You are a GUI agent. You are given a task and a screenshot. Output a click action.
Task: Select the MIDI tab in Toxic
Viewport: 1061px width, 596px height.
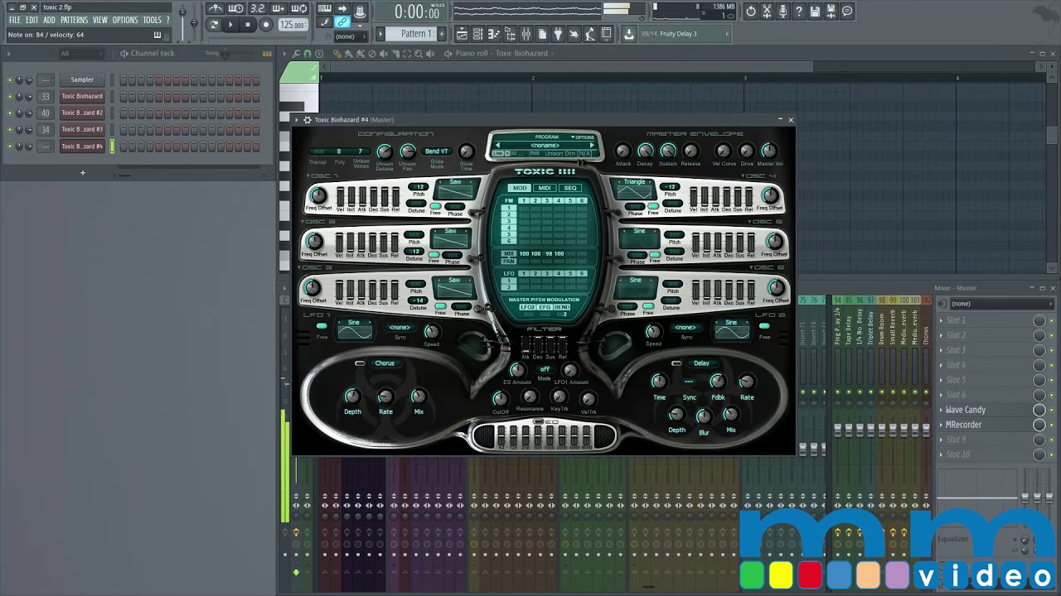pyautogui.click(x=545, y=188)
